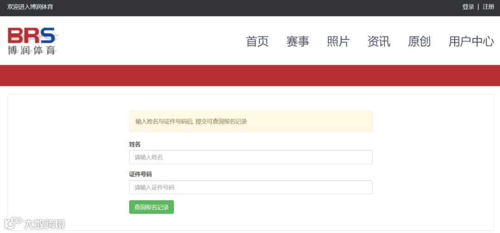Click the green 查询报名记录 button

click(151, 207)
